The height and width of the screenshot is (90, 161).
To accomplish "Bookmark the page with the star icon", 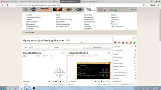I will (x=147, y=5).
